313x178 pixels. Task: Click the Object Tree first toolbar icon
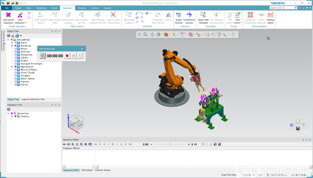(x=9, y=36)
